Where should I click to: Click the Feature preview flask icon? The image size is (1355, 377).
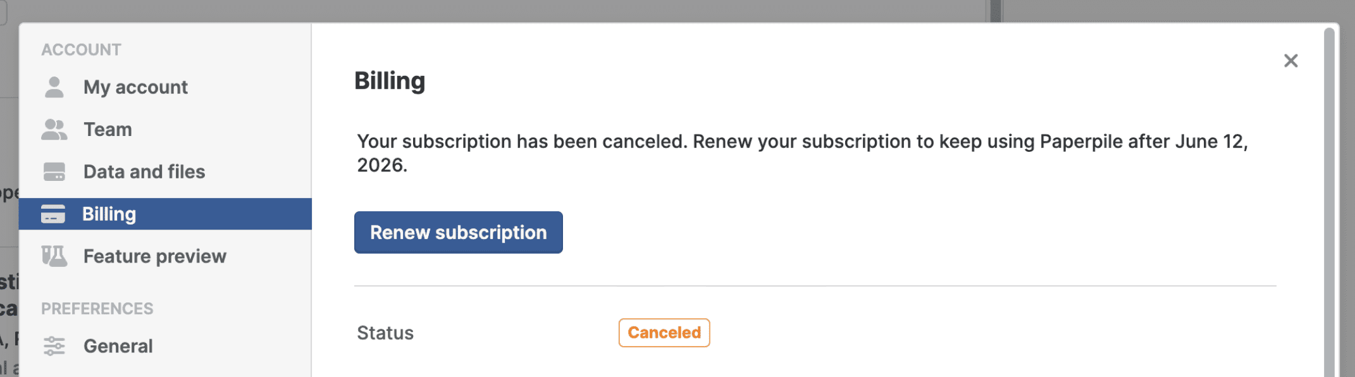(54, 256)
